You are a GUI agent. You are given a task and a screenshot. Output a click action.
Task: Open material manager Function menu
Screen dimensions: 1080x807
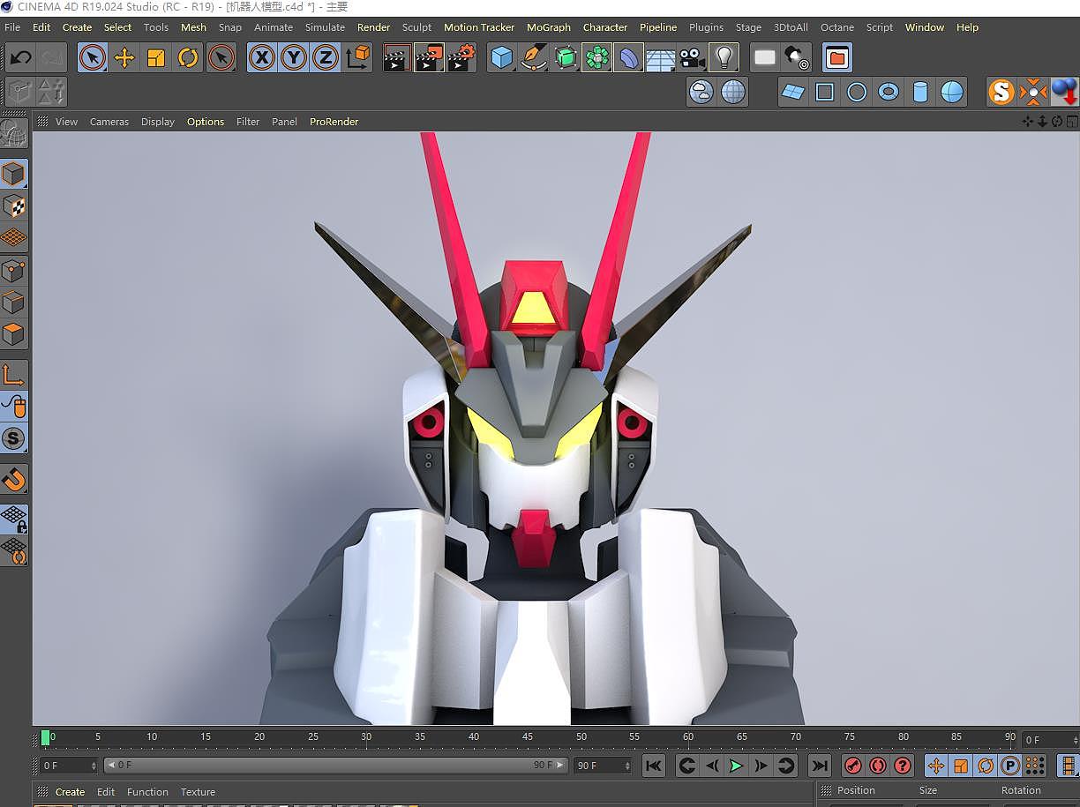click(147, 792)
